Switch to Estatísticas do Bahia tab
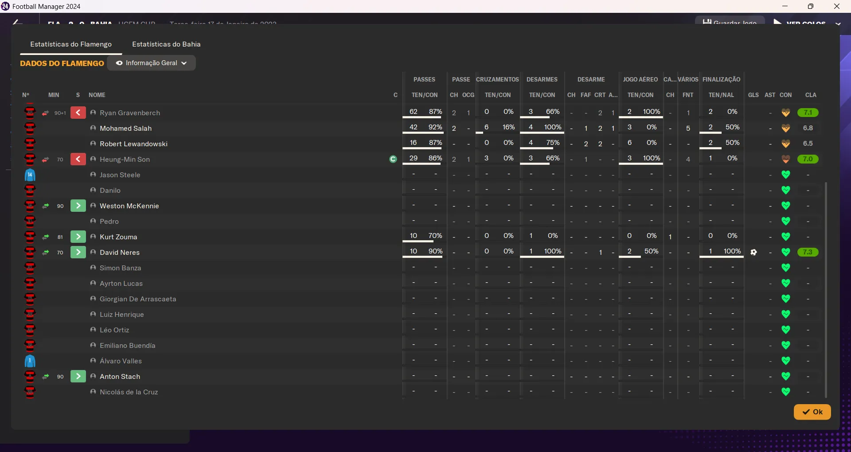Viewport: 851px width, 452px height. (x=166, y=44)
